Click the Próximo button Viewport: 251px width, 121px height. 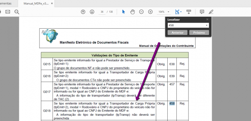click(x=199, y=33)
